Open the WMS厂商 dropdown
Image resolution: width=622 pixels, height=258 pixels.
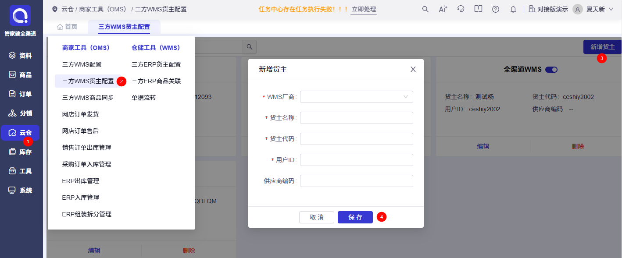pyautogui.click(x=357, y=97)
